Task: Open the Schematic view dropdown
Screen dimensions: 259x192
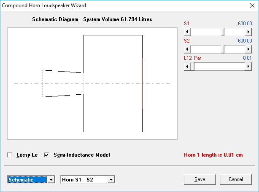Action: [51, 180]
